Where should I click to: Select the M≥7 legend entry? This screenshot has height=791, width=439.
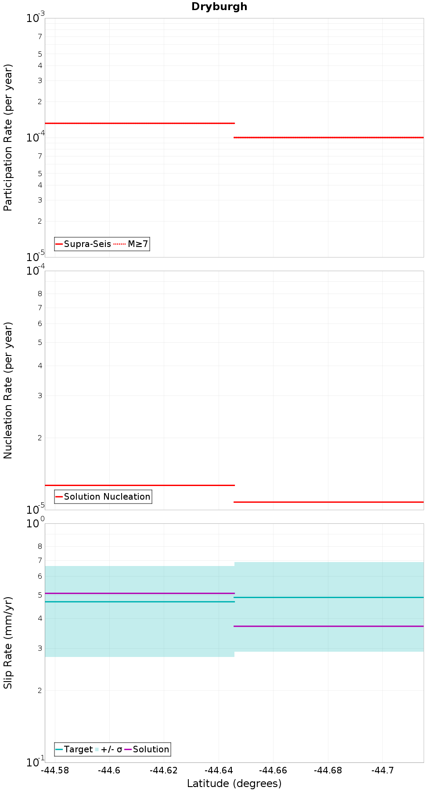point(131,244)
